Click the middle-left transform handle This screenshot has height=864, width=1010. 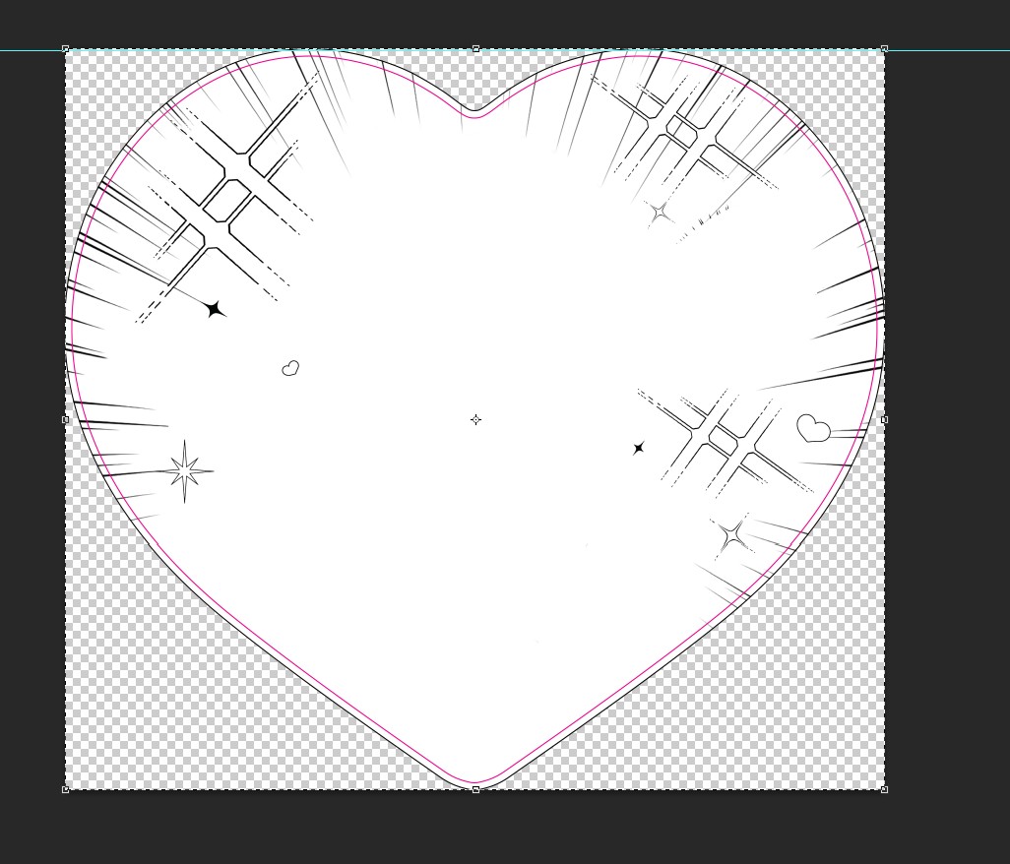tap(66, 419)
